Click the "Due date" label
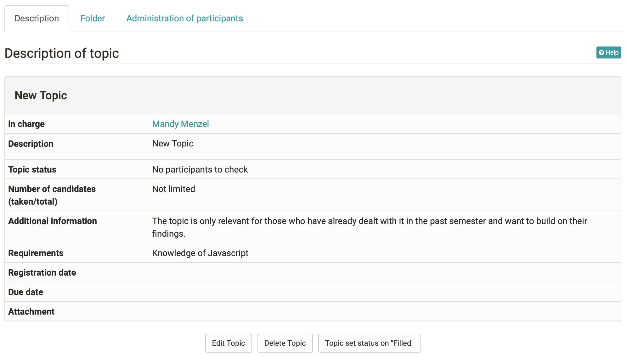 [x=25, y=292]
